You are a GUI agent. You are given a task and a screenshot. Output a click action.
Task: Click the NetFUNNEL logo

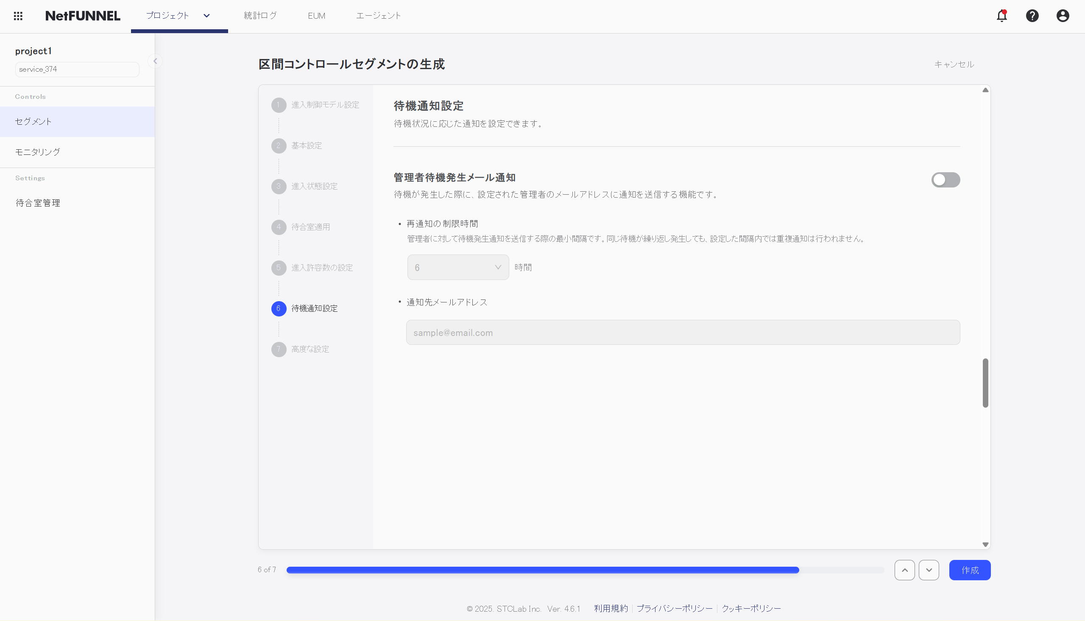click(x=82, y=15)
